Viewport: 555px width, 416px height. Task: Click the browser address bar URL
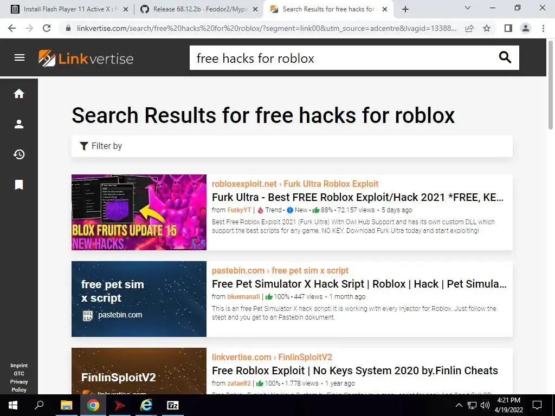[x=266, y=28]
